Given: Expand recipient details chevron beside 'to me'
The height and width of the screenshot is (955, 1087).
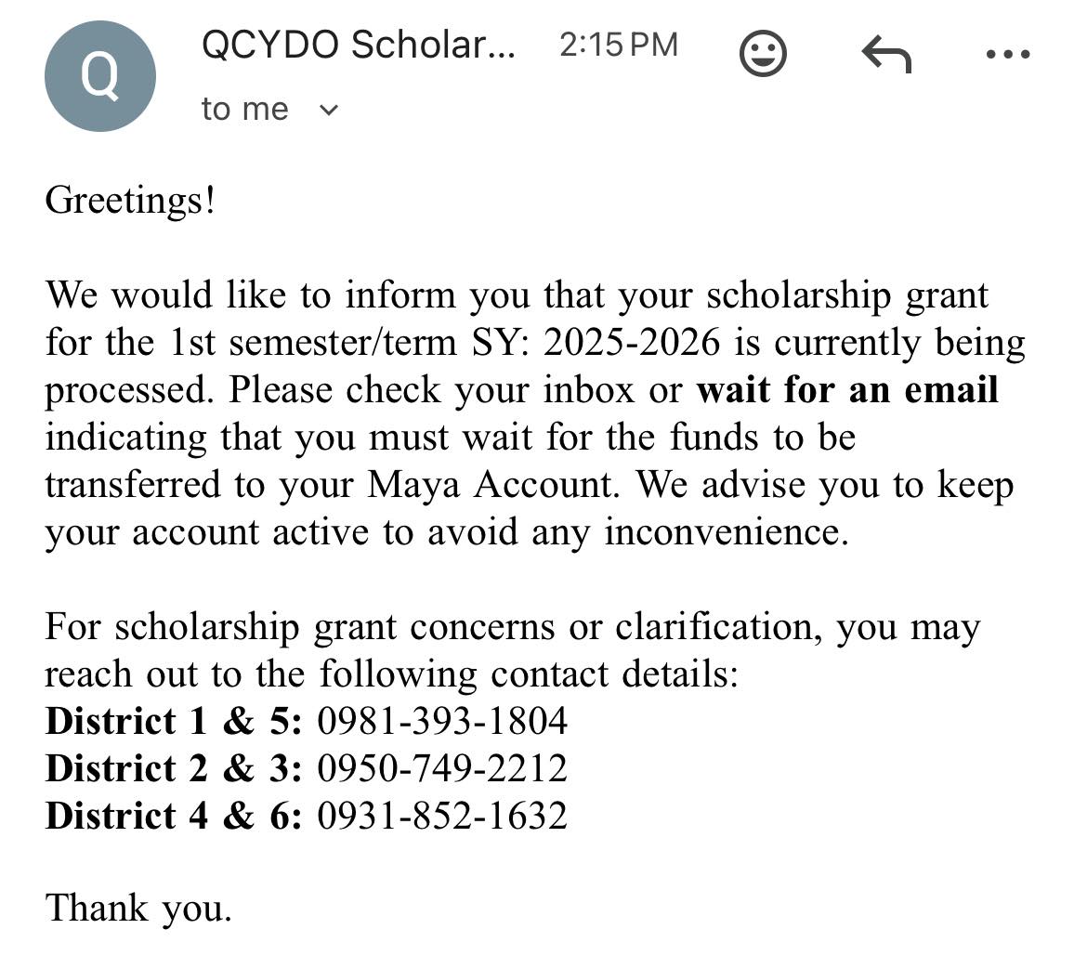Looking at the screenshot, I should [x=329, y=110].
